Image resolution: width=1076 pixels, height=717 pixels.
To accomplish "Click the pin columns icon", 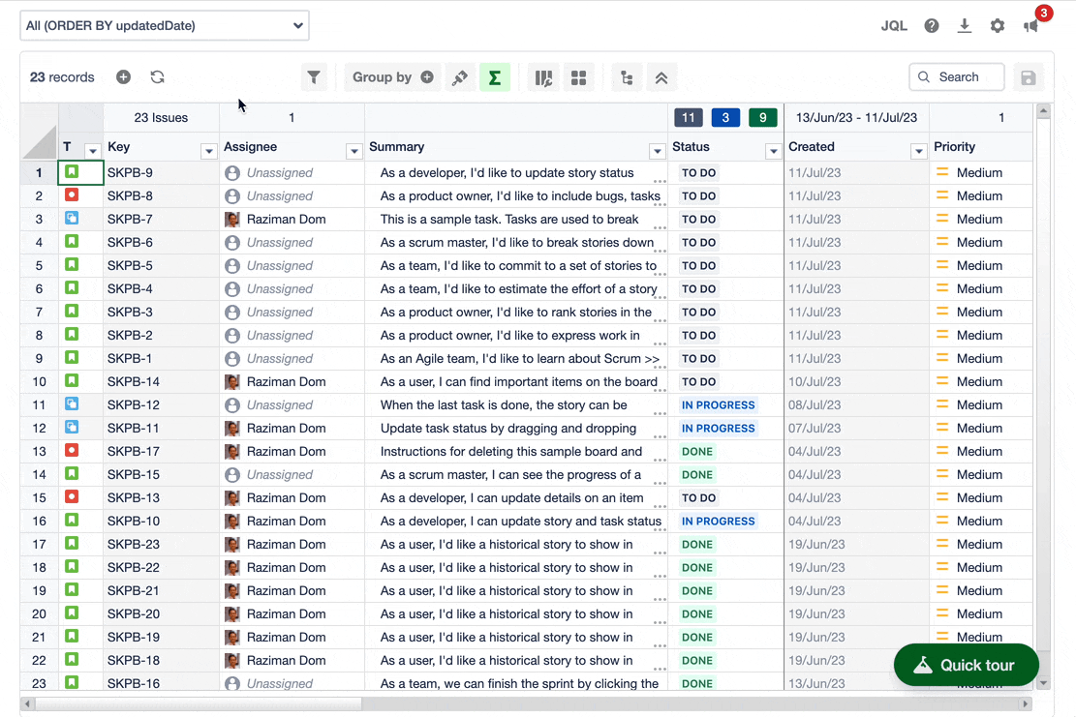I will pyautogui.click(x=460, y=77).
